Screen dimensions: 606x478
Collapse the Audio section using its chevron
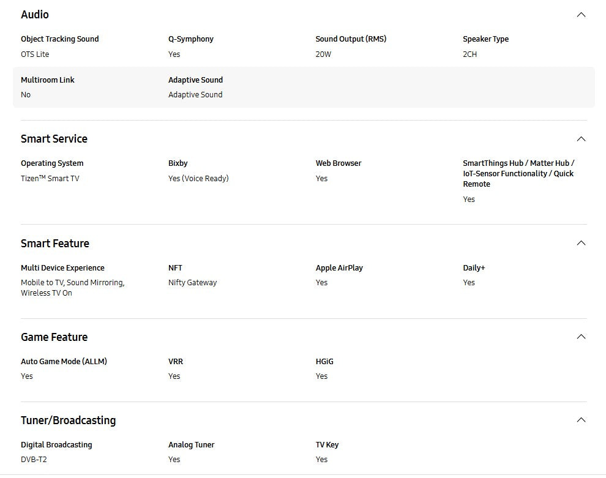click(581, 15)
